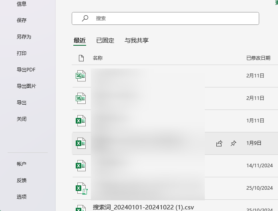Sort by the 名称 column header
278x211 pixels.
(x=98, y=58)
